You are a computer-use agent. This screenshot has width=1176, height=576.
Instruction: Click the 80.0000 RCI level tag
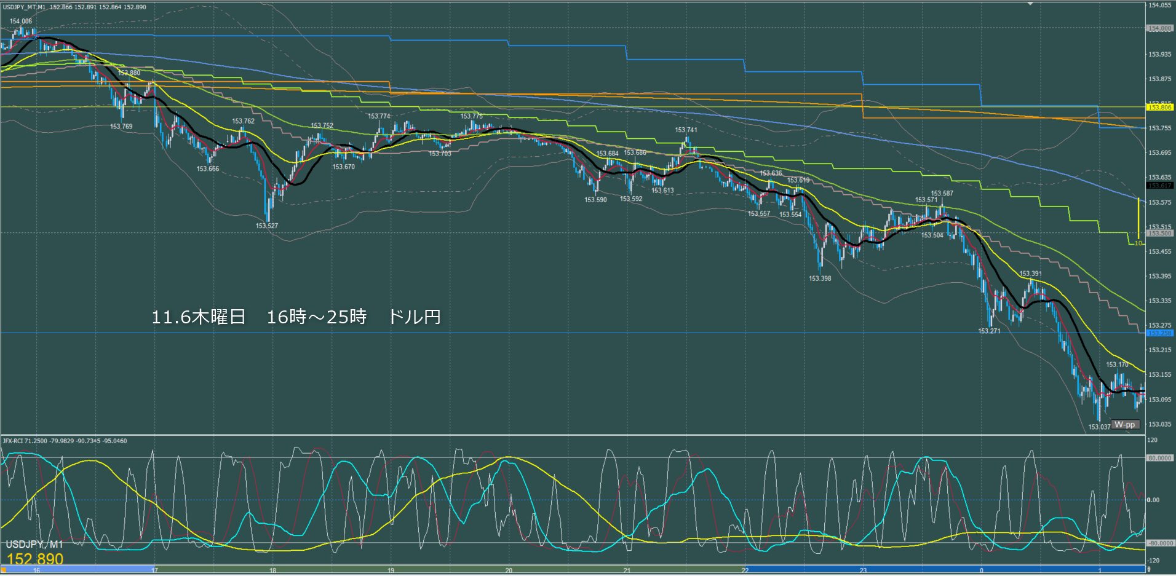click(x=1159, y=458)
